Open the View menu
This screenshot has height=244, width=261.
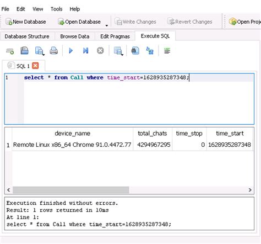click(x=38, y=9)
